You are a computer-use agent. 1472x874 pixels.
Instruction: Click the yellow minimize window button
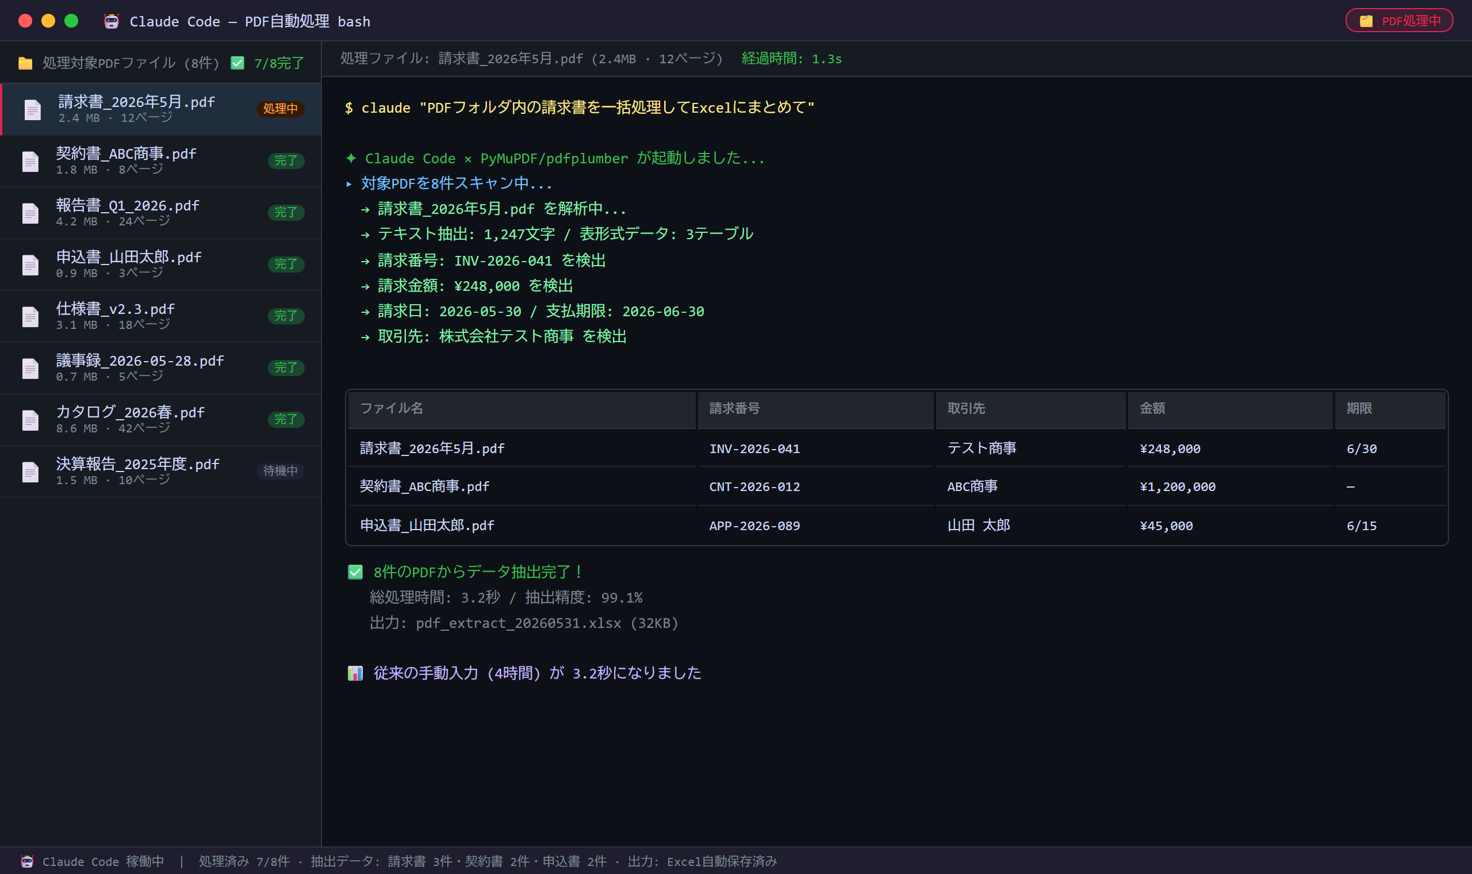[x=48, y=21]
